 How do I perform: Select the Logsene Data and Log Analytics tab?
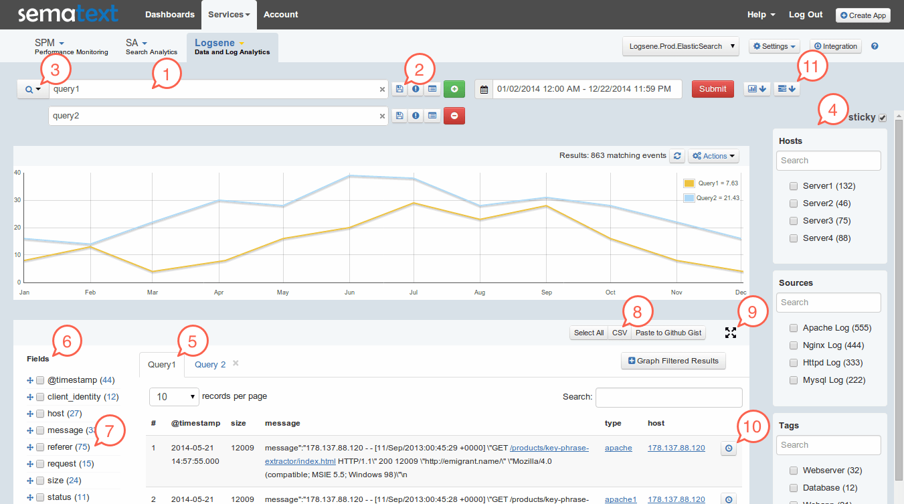(x=232, y=48)
